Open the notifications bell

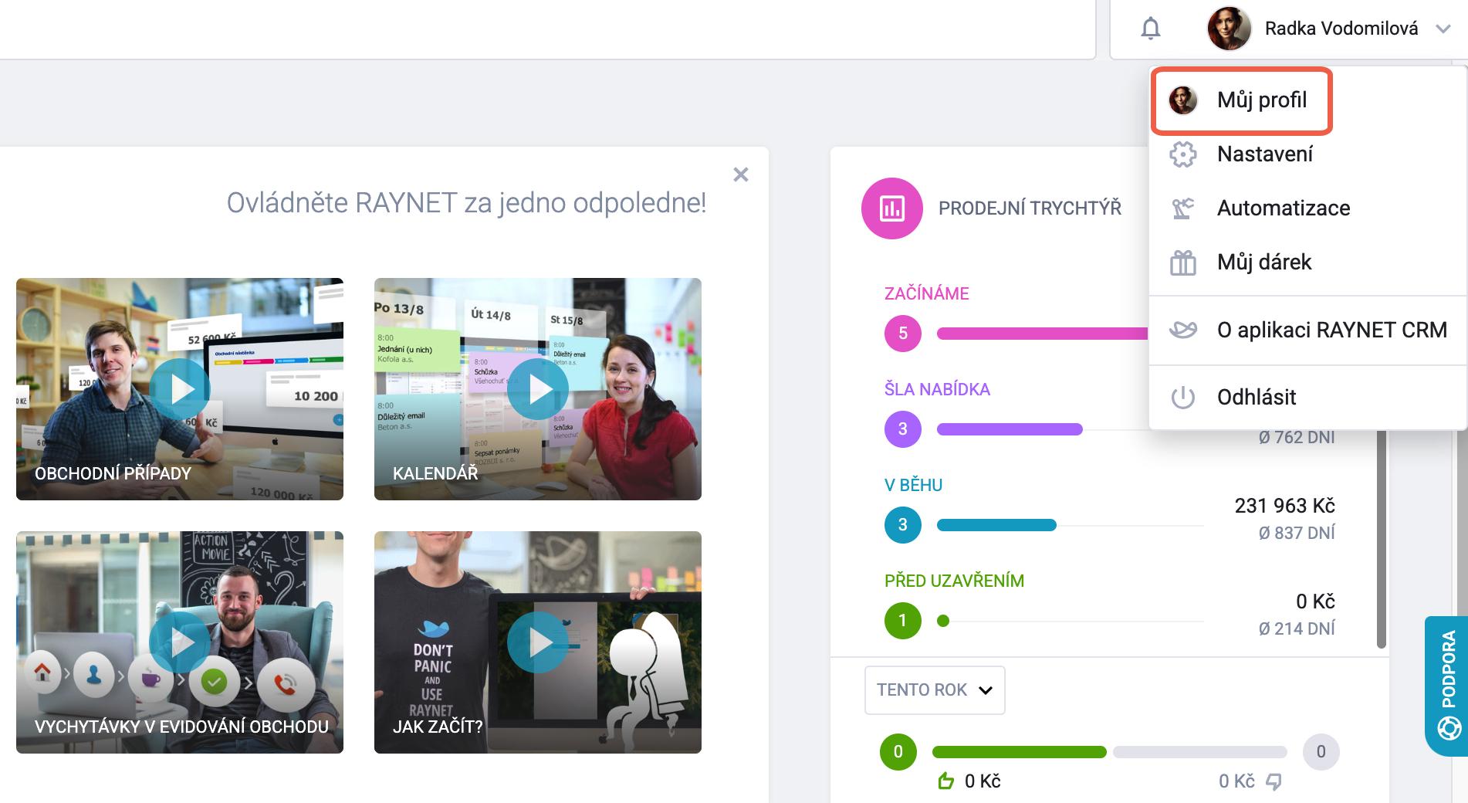tap(1150, 29)
